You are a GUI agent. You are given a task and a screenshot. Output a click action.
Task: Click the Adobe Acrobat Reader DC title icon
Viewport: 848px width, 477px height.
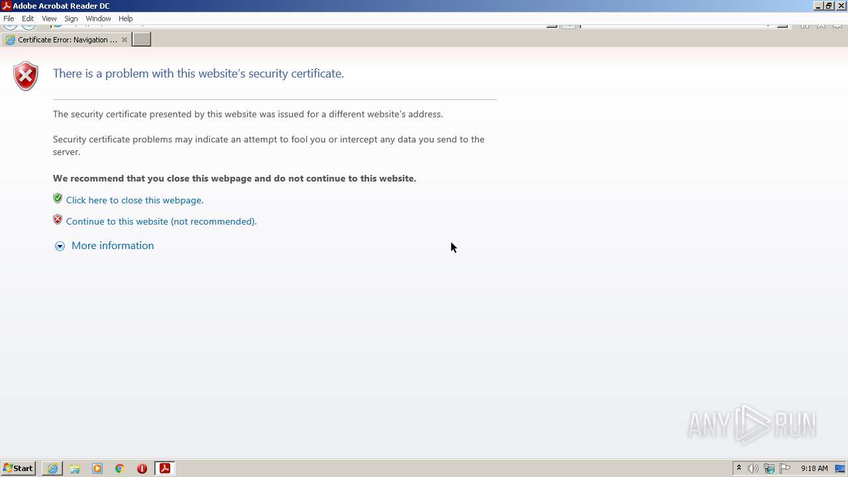pos(6,6)
